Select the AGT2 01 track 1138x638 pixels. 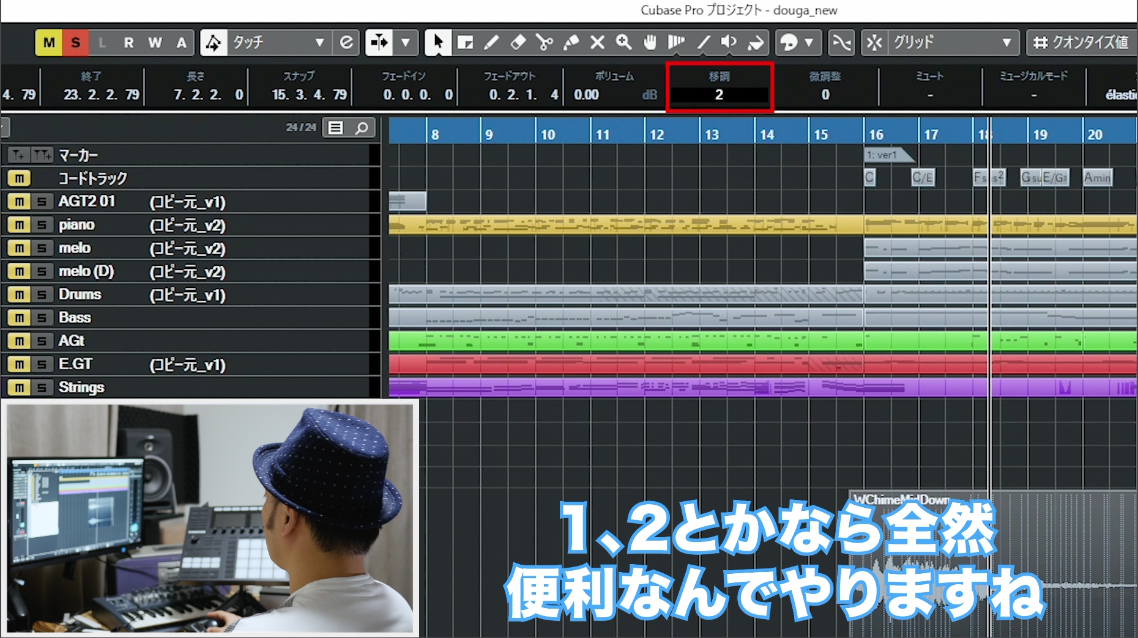87,201
